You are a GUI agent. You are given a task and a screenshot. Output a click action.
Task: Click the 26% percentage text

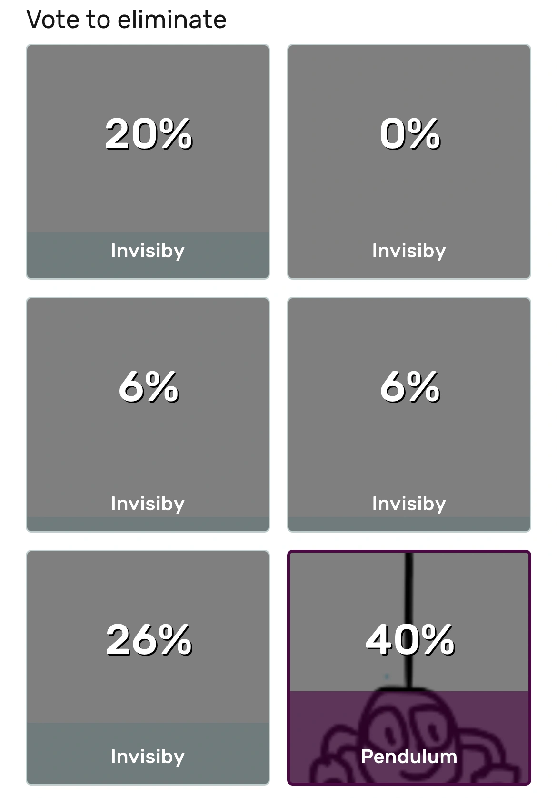point(149,639)
